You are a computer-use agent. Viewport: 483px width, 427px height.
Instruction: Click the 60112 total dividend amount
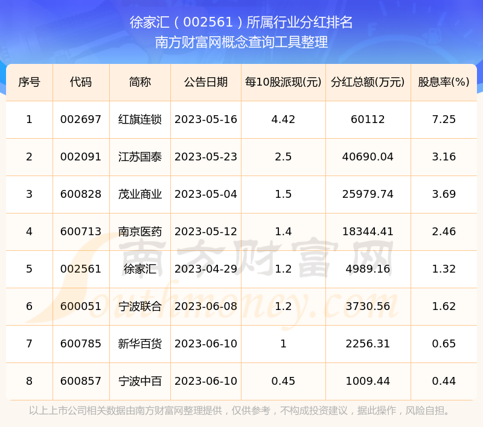click(x=368, y=119)
